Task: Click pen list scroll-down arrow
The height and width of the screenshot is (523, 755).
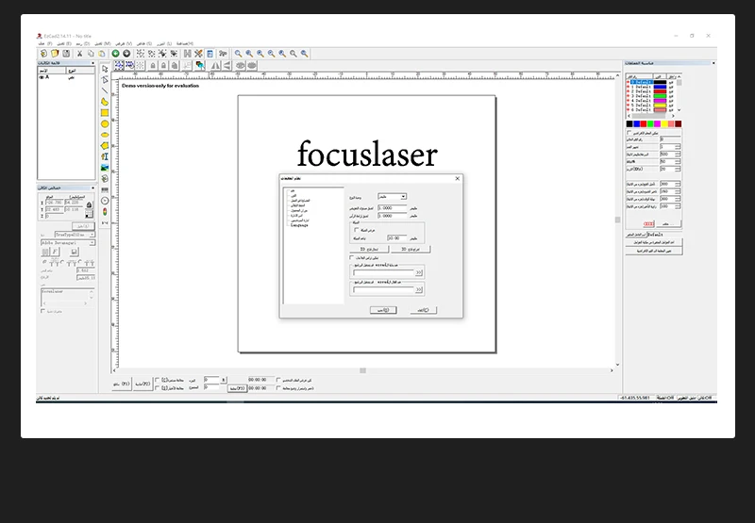Action: click(x=679, y=110)
